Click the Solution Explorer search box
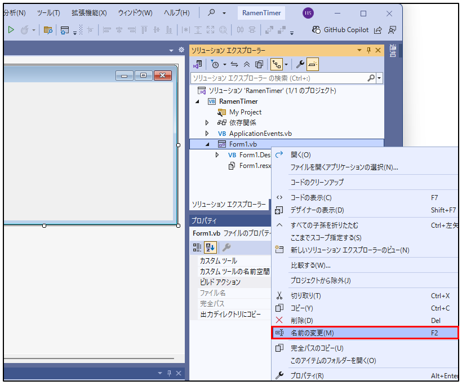Image resolution: width=462 pixels, height=385 pixels. point(279,78)
